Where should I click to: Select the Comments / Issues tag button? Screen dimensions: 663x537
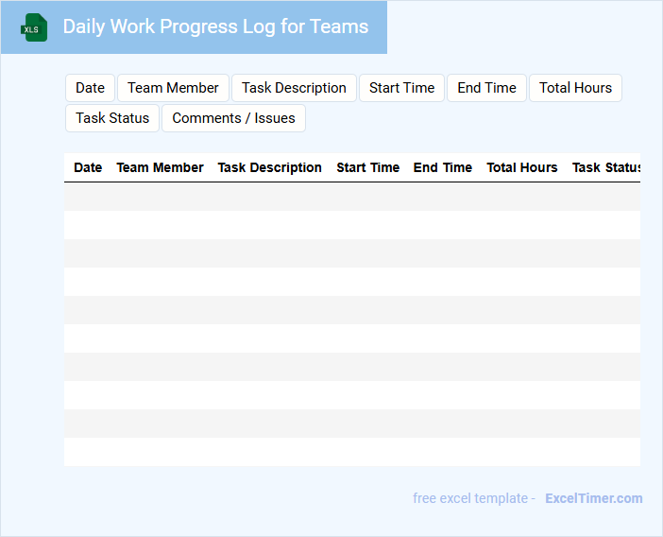233,118
